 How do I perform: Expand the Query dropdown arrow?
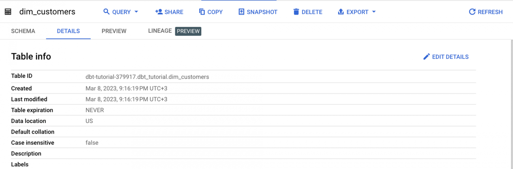click(136, 12)
